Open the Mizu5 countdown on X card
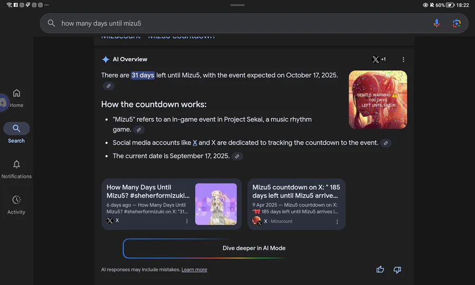 point(296,204)
